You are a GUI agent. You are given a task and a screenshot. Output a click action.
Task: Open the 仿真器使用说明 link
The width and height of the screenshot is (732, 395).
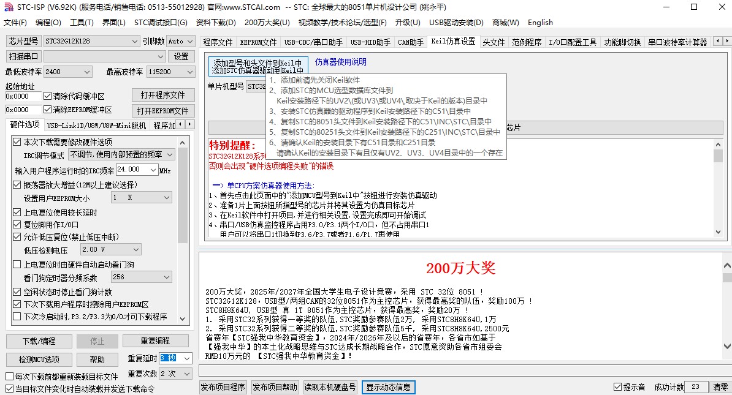coord(341,62)
